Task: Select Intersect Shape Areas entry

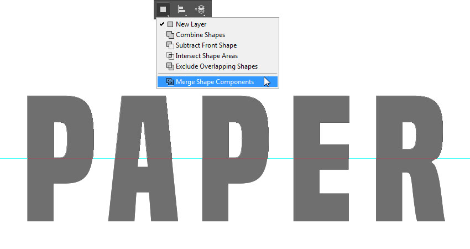Action: point(218,56)
